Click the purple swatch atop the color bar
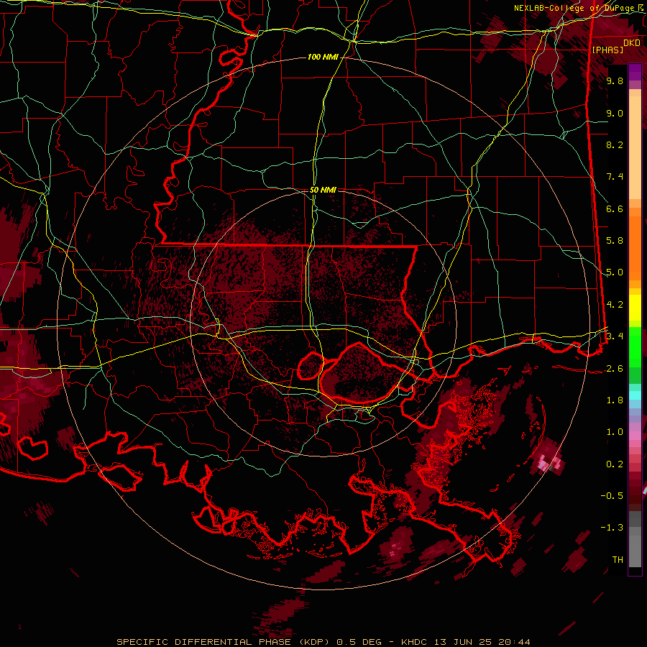 (635, 72)
